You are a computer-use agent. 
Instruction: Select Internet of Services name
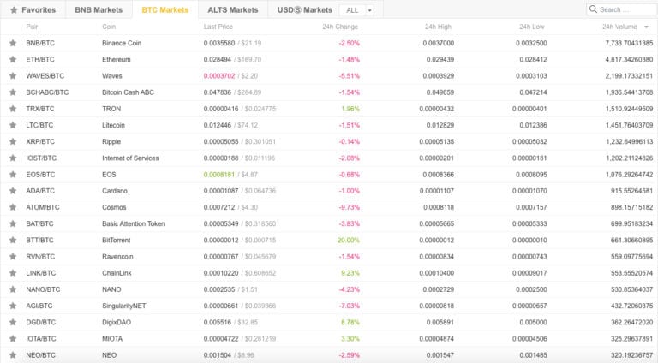click(x=130, y=158)
